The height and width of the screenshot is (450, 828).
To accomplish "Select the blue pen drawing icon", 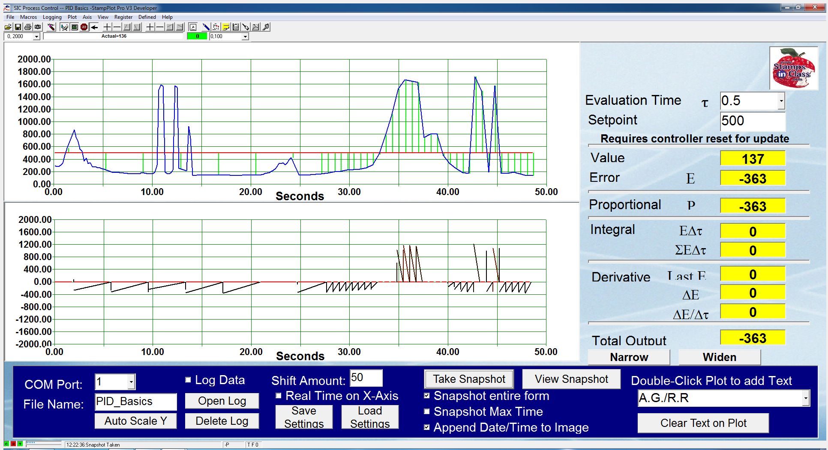I will pyautogui.click(x=206, y=27).
